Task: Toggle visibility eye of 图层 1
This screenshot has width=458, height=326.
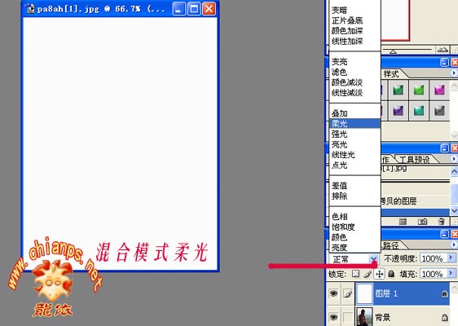Action: 333,293
